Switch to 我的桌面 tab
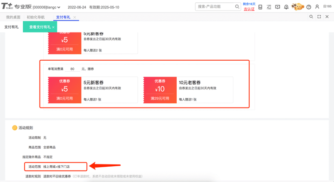Image resolution: width=334 pixels, height=182 pixels. click(13, 17)
